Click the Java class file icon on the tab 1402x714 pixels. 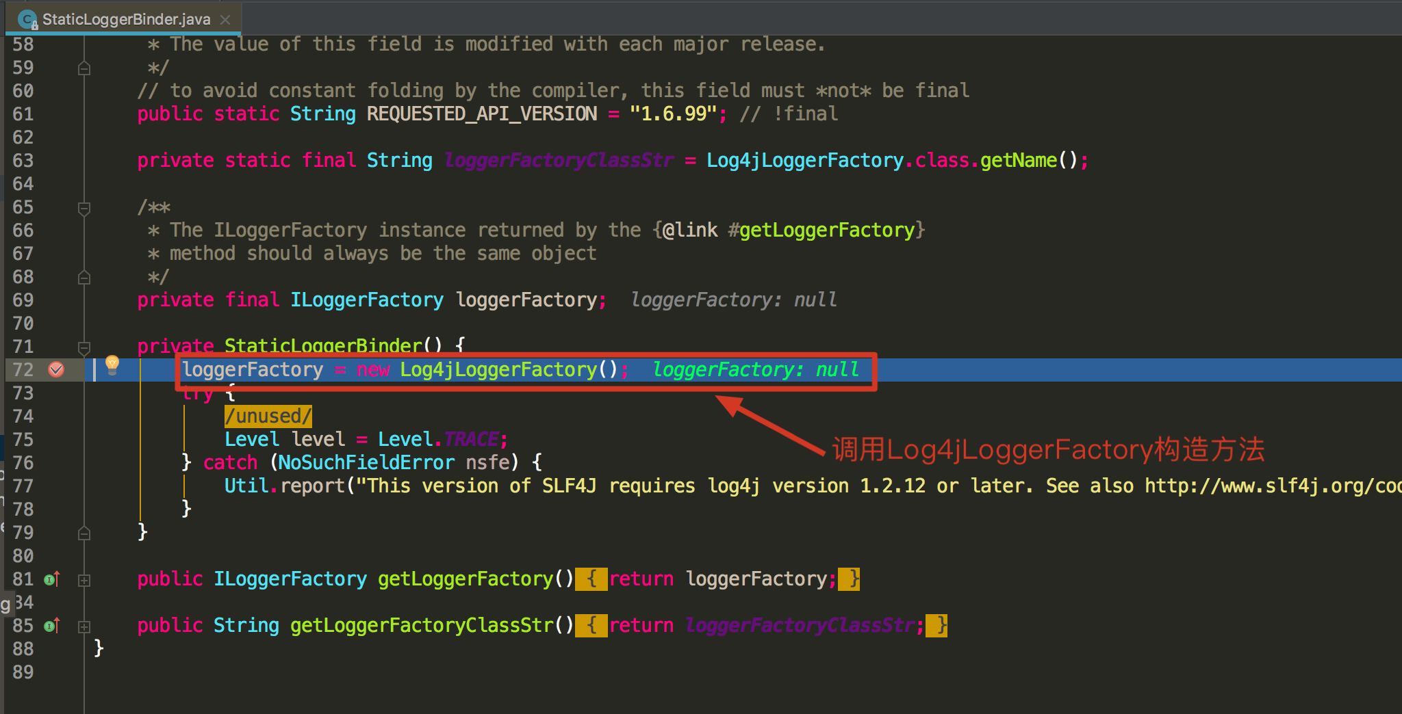pos(27,20)
